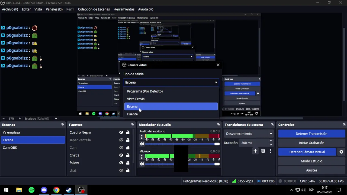
Task: Delete the selected scene transition
Action: coord(263,151)
